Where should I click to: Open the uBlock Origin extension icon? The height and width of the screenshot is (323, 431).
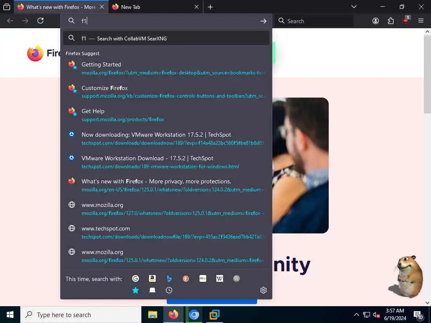click(x=406, y=20)
